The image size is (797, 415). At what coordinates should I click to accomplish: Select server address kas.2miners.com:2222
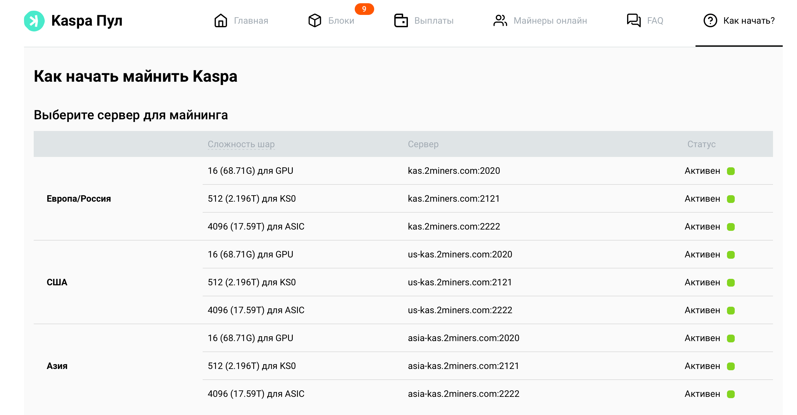tap(454, 227)
